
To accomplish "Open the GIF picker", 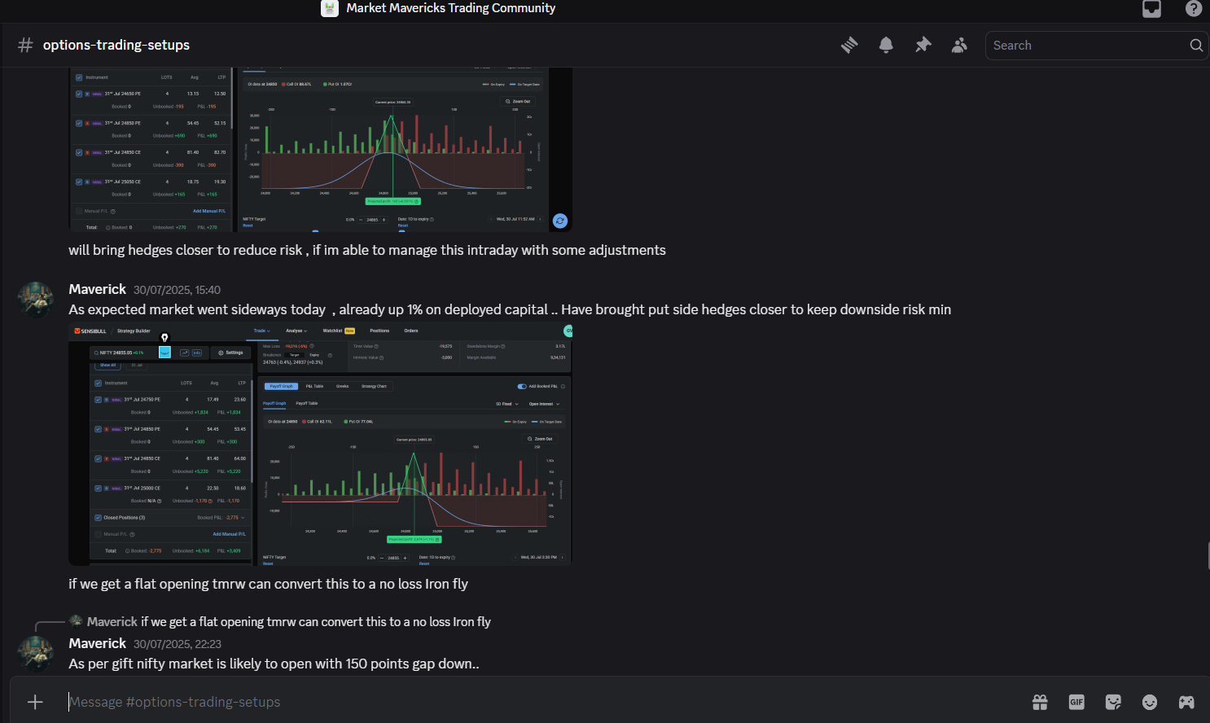I will click(1076, 702).
